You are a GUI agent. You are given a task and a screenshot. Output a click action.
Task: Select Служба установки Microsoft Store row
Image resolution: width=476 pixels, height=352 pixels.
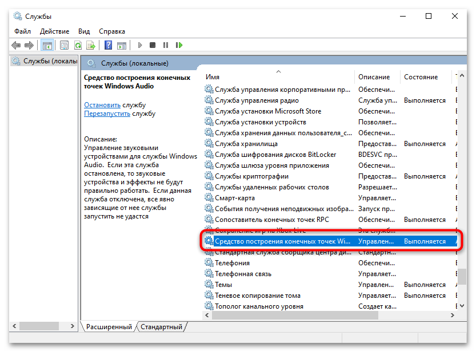coord(330,111)
